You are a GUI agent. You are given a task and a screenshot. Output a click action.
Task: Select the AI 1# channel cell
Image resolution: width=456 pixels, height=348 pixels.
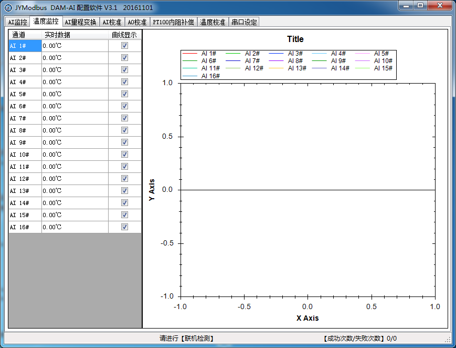pos(25,46)
